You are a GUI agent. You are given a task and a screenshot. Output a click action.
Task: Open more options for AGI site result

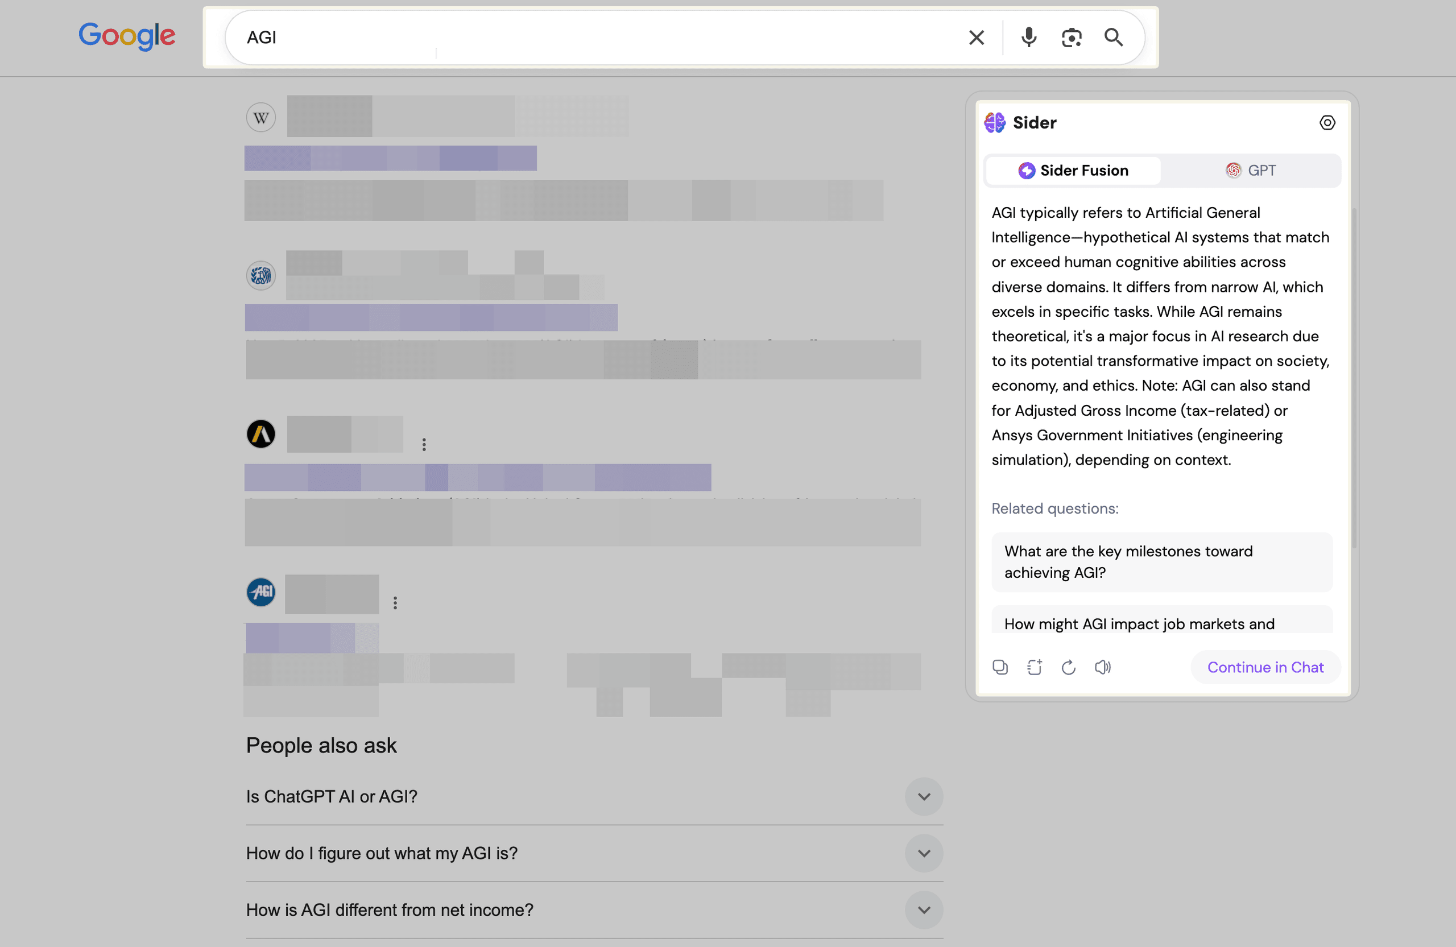(395, 603)
